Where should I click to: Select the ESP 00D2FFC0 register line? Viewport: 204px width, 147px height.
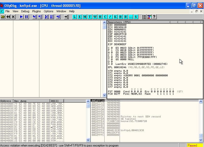click(117, 34)
